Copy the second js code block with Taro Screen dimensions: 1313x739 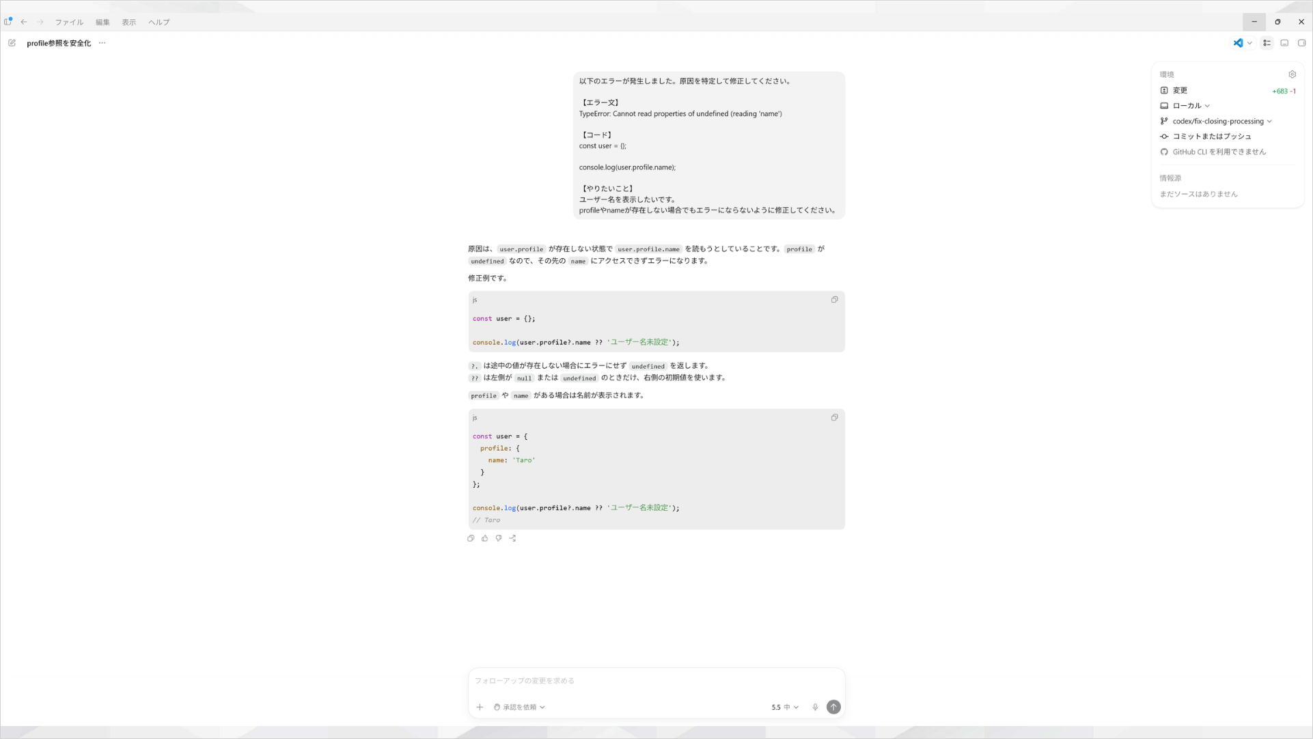point(834,417)
